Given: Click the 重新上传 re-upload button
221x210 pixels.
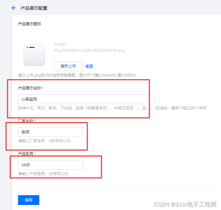Looking at the screenshot, I should (68, 66).
